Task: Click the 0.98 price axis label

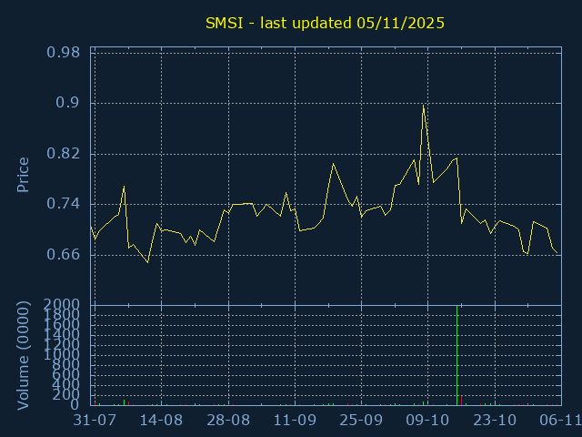Action: [63, 53]
